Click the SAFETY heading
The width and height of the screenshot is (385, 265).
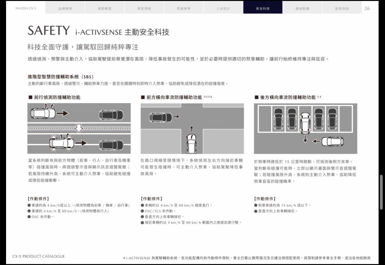click(x=48, y=31)
